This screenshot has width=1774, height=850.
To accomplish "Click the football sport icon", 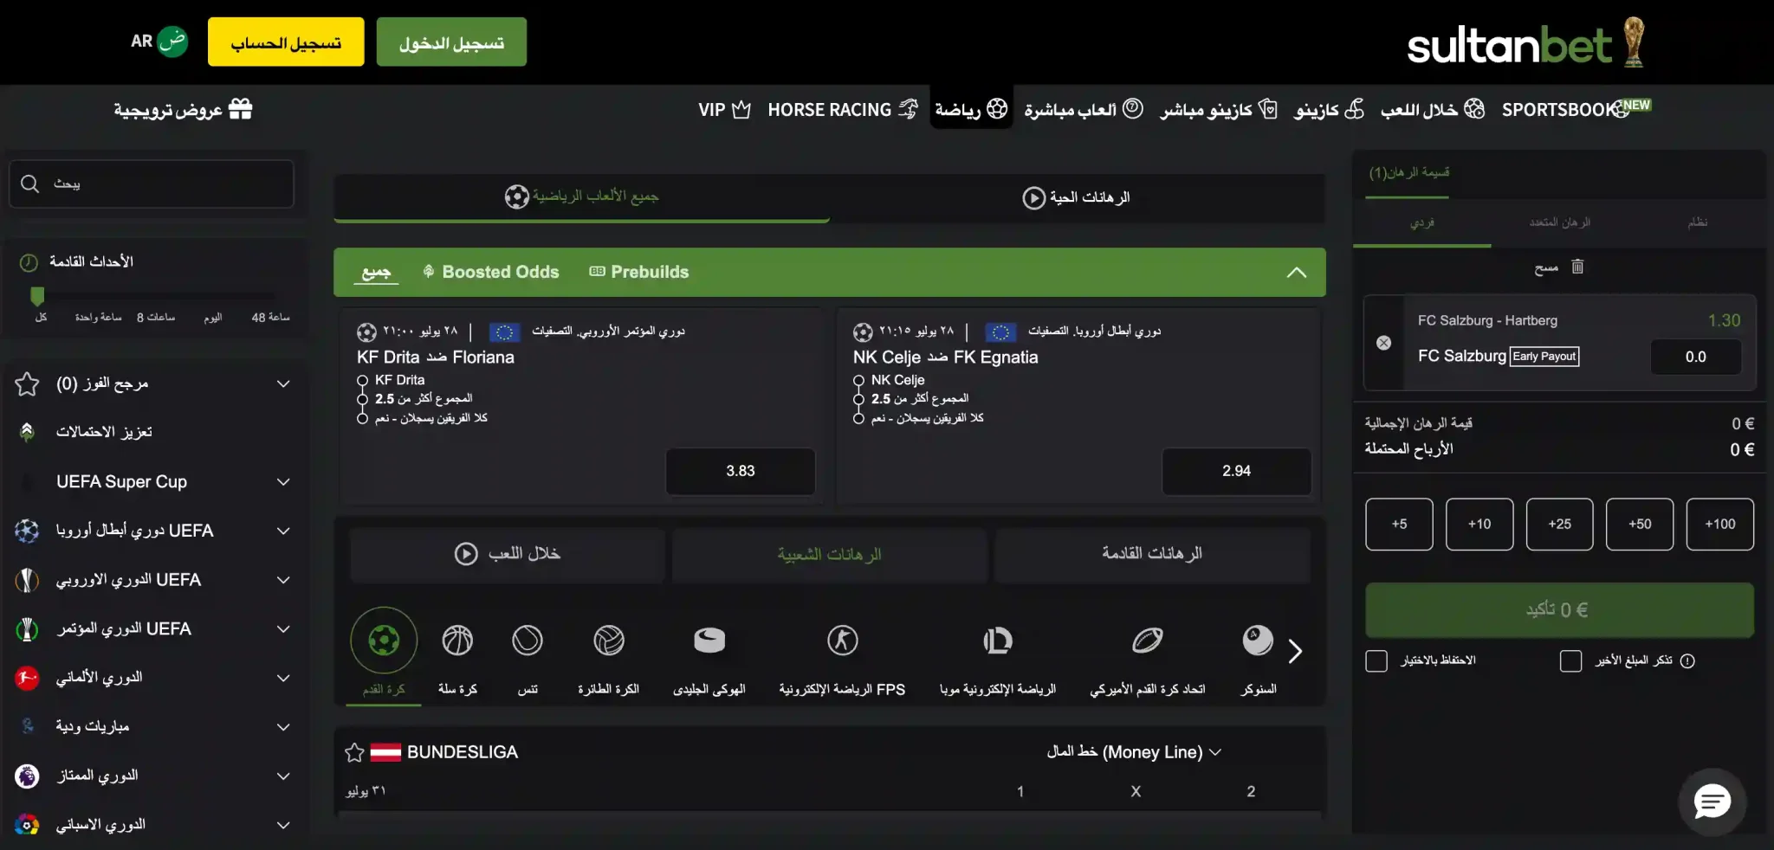I will pyautogui.click(x=384, y=641).
